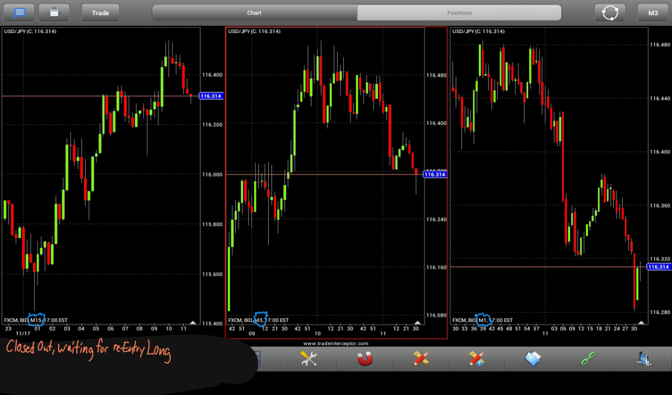This screenshot has width=672, height=395.
Task: Switch to the Chart tab
Action: [x=254, y=12]
